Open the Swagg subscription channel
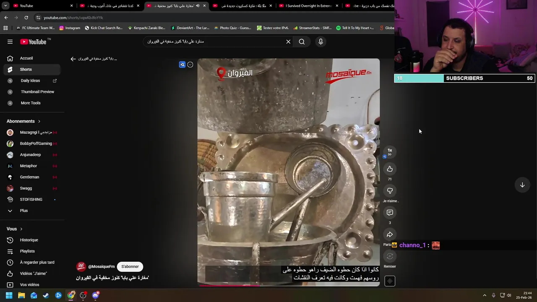This screenshot has height=302, width=537. [32, 188]
